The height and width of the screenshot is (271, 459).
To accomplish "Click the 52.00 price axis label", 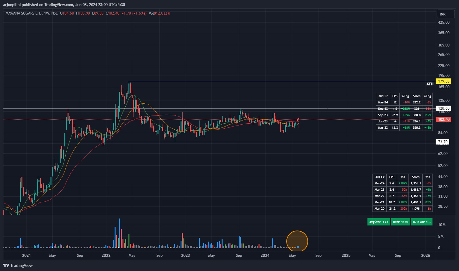I will coord(443,166).
